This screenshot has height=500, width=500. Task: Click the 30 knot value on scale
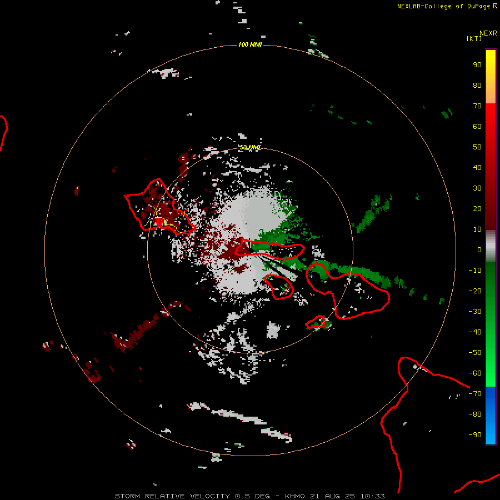pyautogui.click(x=477, y=188)
